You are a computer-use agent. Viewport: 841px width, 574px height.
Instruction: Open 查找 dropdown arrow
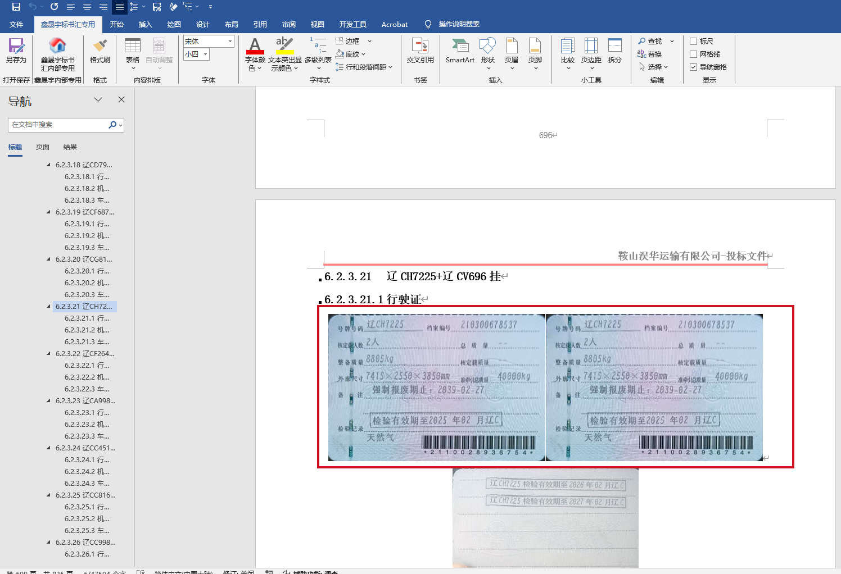click(672, 41)
